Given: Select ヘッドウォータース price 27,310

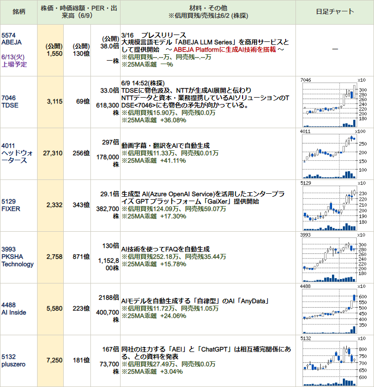Looking at the screenshot, I should click(53, 153).
